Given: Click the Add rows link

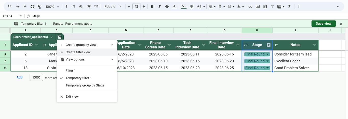Looking at the screenshot, I should [x=20, y=77].
